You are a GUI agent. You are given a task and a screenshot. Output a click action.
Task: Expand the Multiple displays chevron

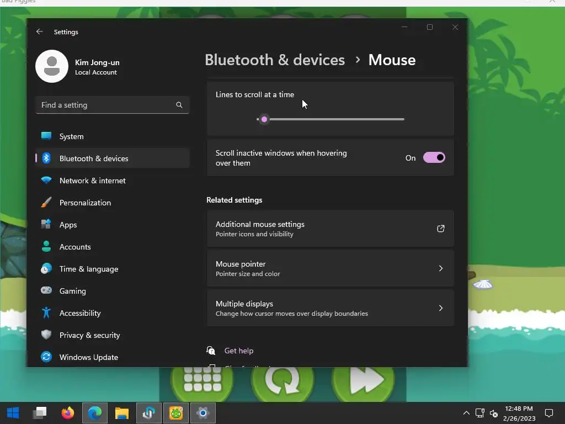[x=440, y=308]
